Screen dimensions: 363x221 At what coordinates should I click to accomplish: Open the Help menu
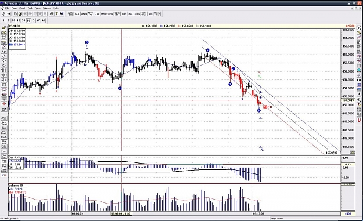click(56, 8)
